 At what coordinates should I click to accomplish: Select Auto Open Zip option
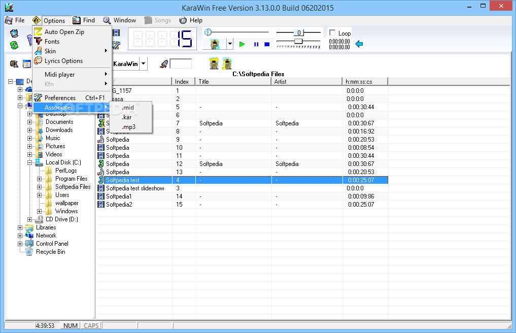64,32
